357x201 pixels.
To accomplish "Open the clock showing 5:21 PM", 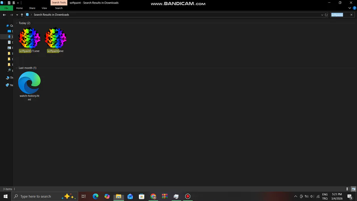I will (x=337, y=196).
